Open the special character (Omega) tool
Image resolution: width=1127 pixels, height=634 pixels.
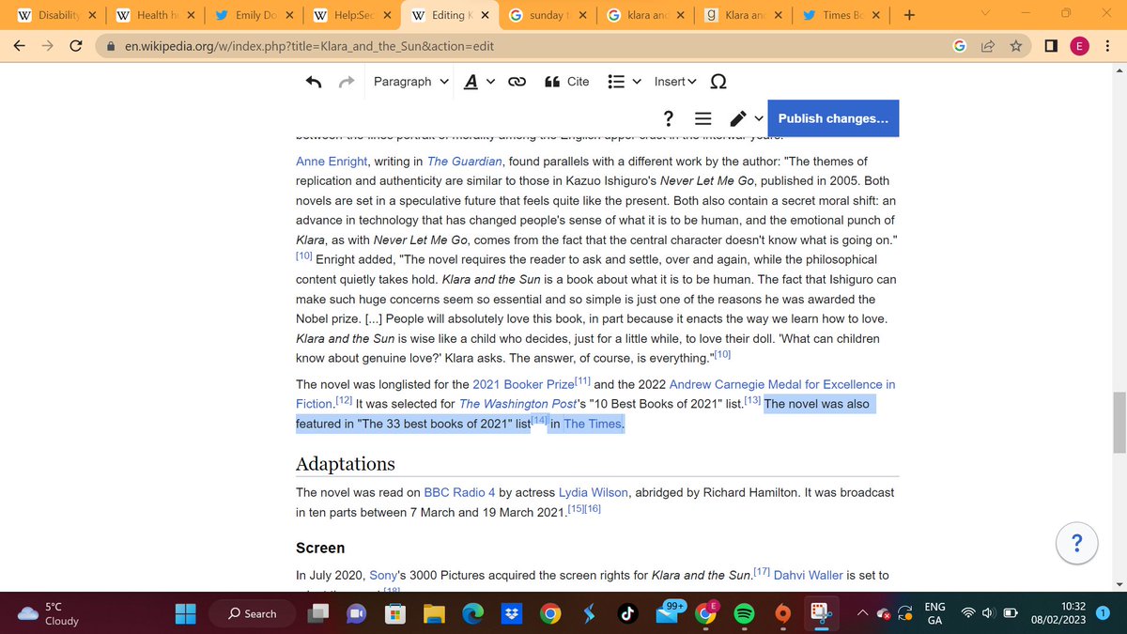(x=718, y=82)
